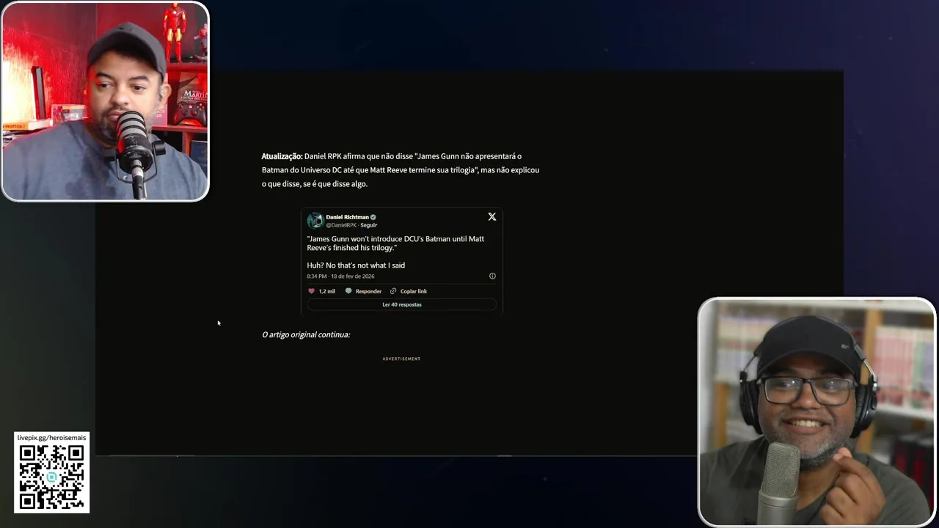
Task: Like the tweet via the heart icon
Action: pos(311,291)
